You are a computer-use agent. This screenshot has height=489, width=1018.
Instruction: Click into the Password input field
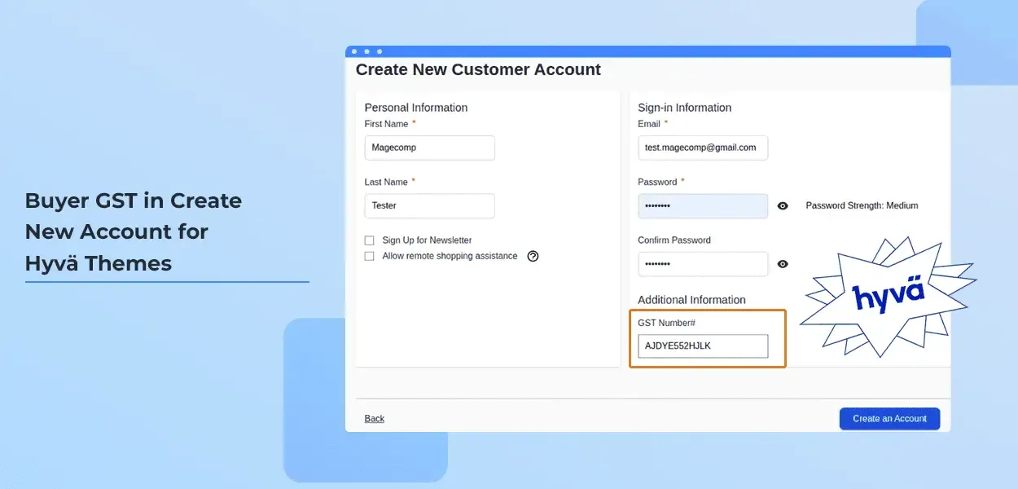tap(702, 206)
